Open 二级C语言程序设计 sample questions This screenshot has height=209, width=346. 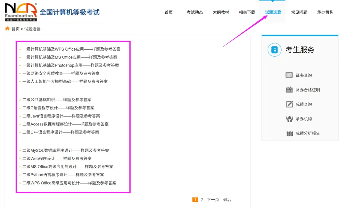(59, 108)
